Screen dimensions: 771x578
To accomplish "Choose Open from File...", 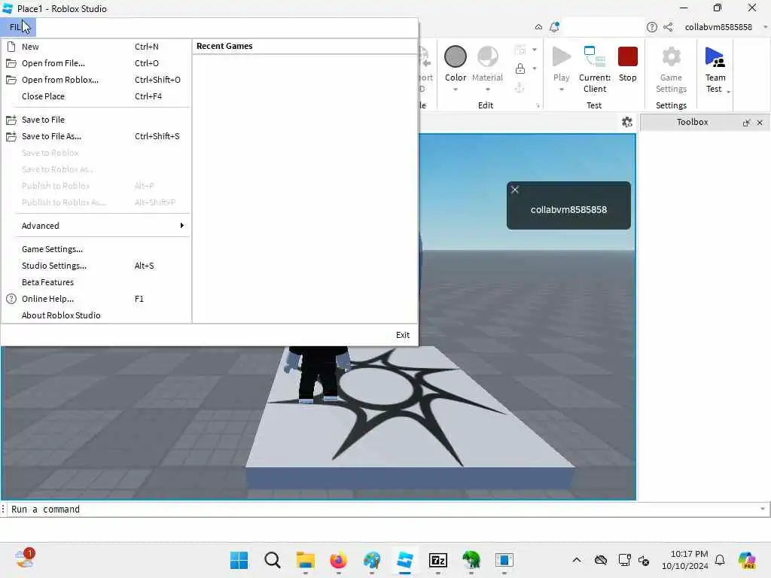I will [96, 63].
